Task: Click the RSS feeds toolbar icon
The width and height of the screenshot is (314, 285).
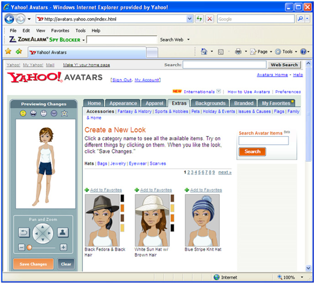Action: coord(220,52)
